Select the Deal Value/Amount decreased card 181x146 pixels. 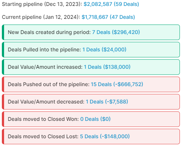coord(91,102)
